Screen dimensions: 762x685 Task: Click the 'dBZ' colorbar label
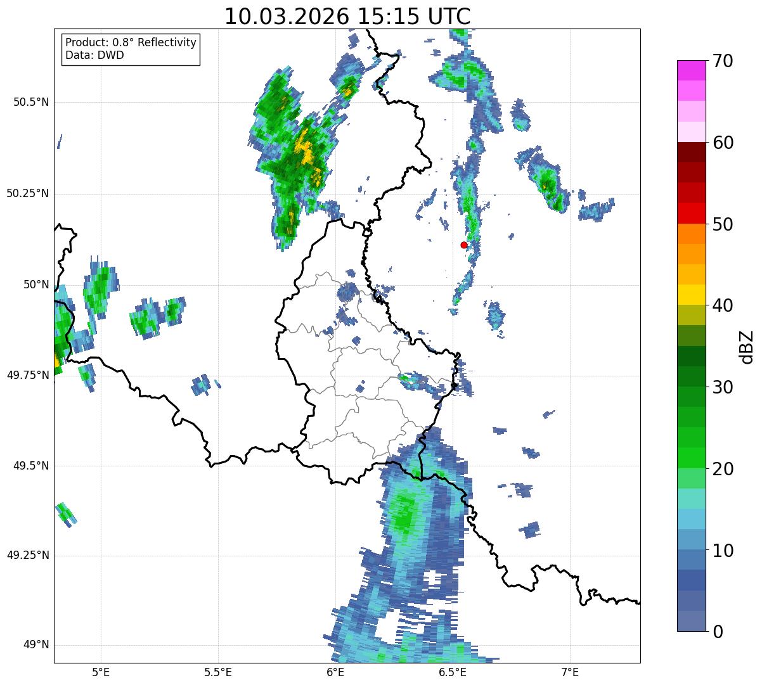tap(747, 346)
